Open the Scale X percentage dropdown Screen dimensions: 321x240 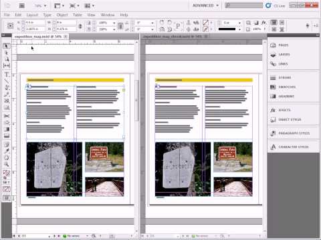point(114,23)
